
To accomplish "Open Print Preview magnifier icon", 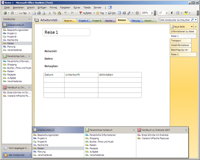I will click(44, 13).
